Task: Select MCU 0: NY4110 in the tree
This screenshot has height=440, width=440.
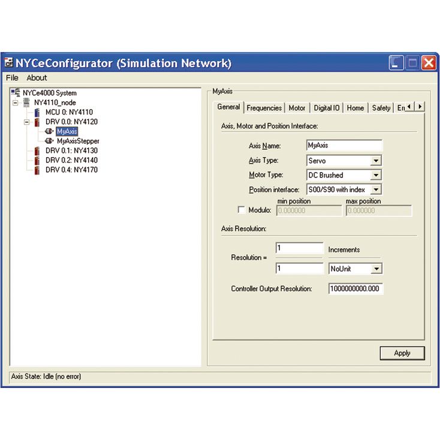Action: pos(69,112)
